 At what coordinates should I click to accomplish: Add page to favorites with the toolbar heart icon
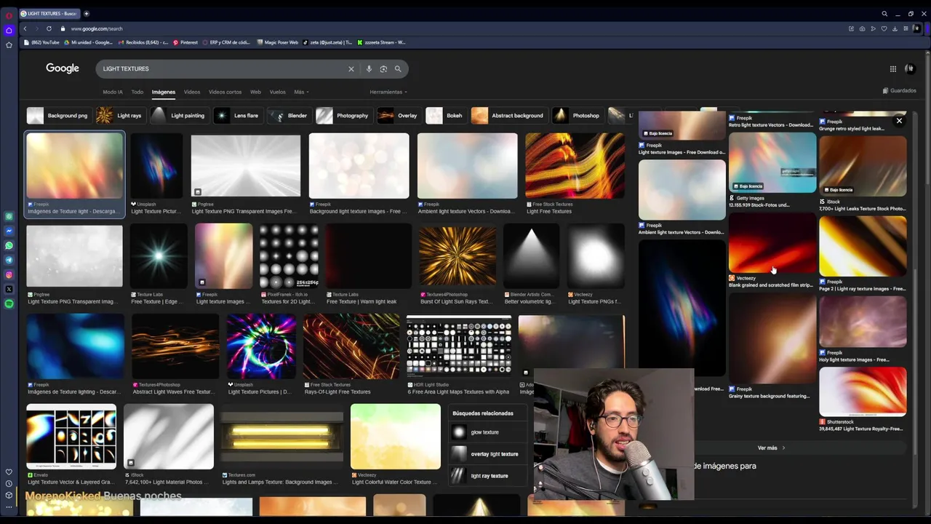(884, 28)
